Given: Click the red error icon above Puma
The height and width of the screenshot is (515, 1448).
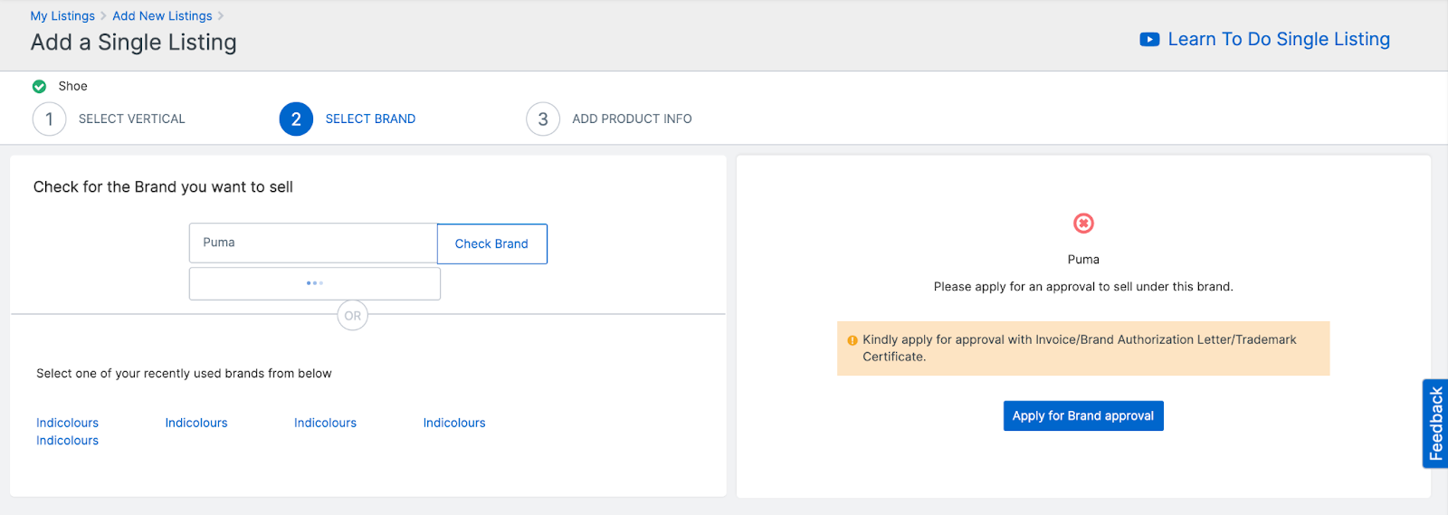Looking at the screenshot, I should coord(1083,224).
